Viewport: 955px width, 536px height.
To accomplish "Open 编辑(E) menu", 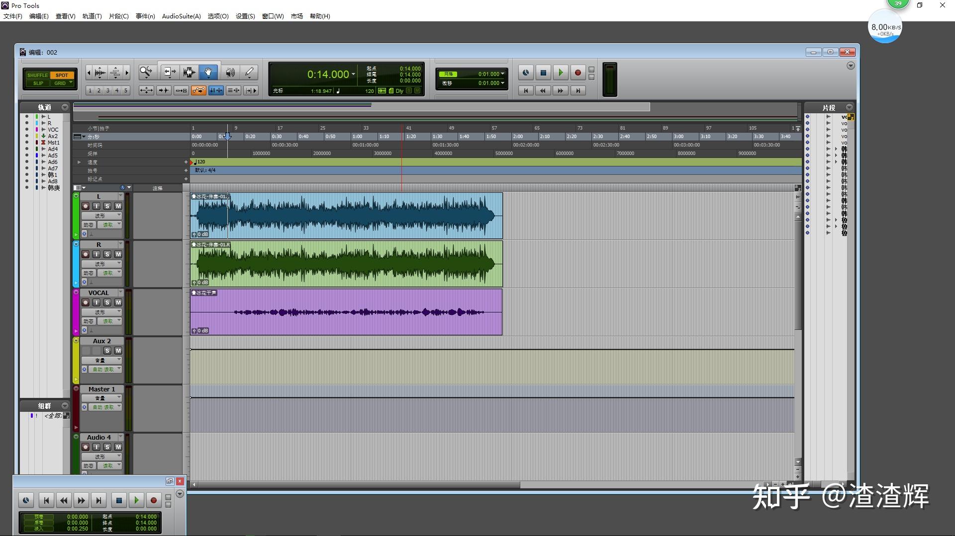I will [x=39, y=16].
